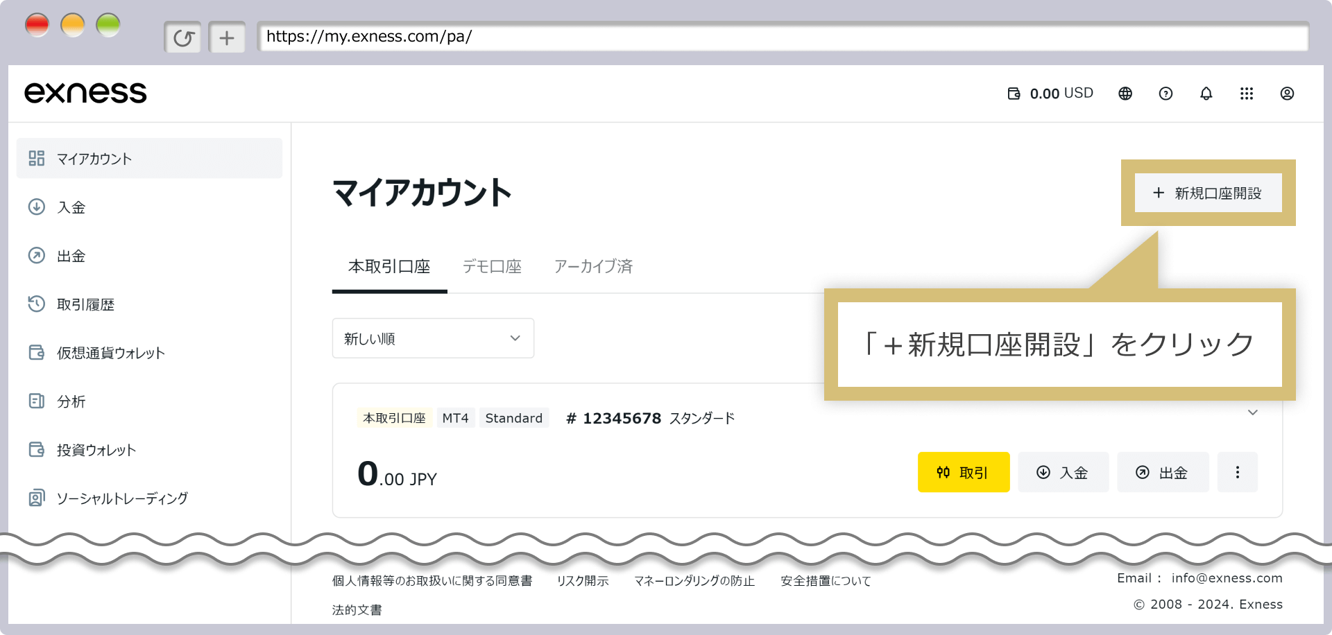Viewport: 1332px width, 635px height.
Task: Open 分析 in the sidebar
Action: 149,401
